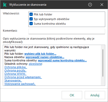Select the Skanowanie link
The image size is (108, 102).
pyautogui.click(x=13, y=80)
